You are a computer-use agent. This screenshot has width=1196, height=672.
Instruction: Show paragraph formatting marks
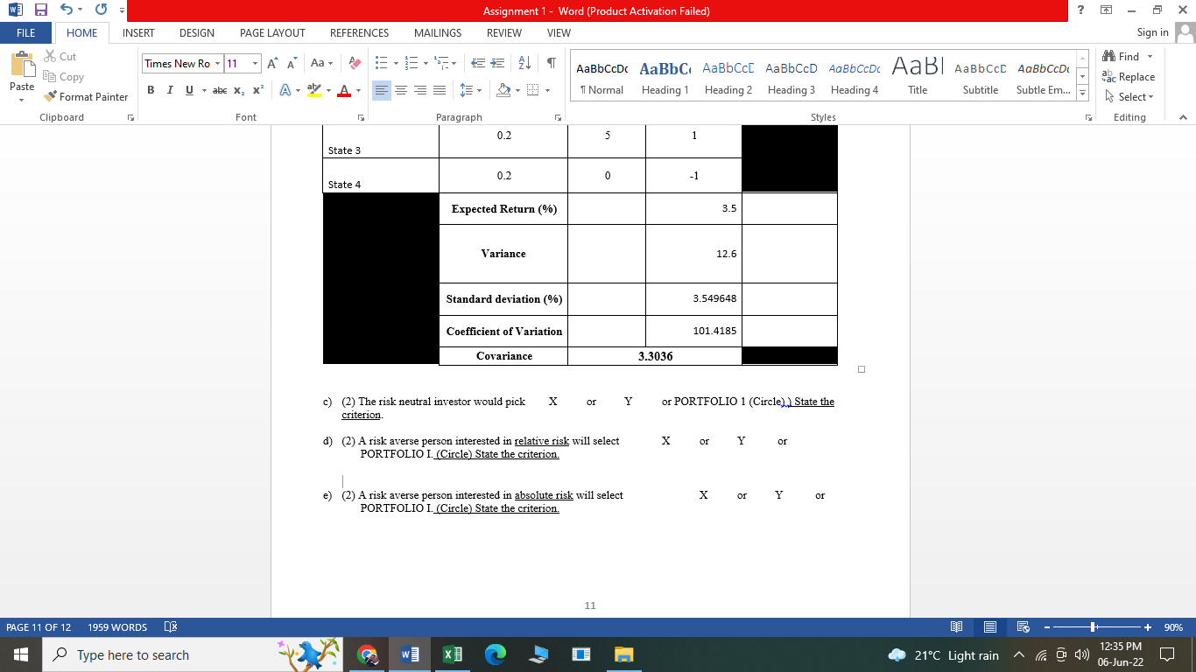pyautogui.click(x=551, y=63)
